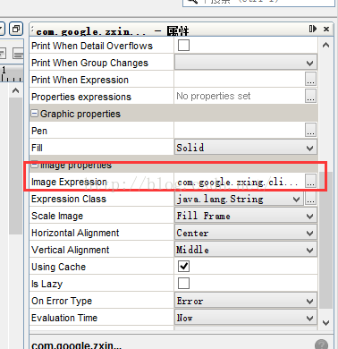This screenshot has width=338, height=349.
Task: Open Evaluation Time dropdown showing Now
Action: 246,318
